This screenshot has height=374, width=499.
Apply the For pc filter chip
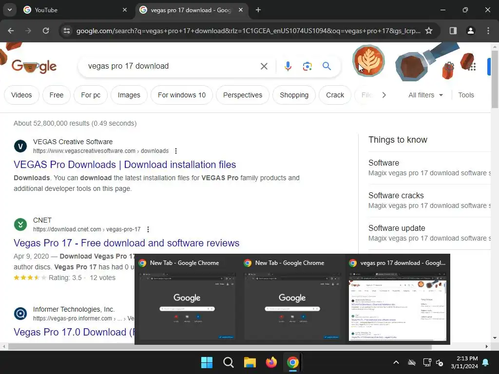coord(91,95)
